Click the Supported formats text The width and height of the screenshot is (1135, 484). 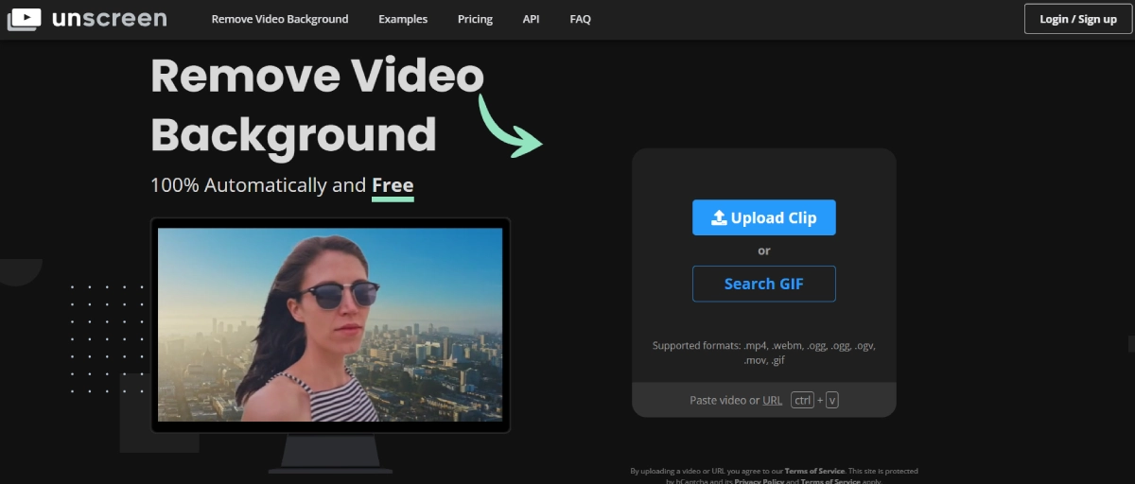tap(763, 353)
